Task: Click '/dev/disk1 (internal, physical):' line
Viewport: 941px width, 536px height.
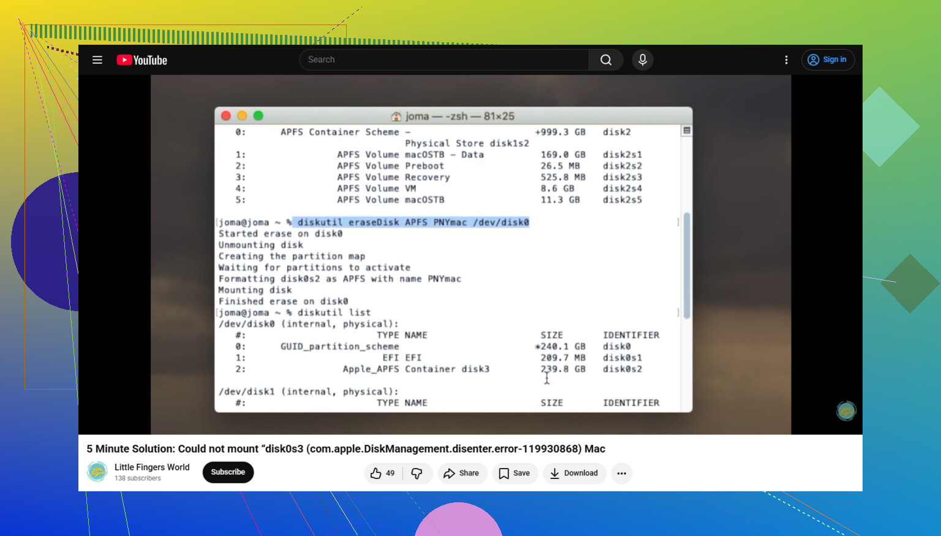Action: pos(309,392)
